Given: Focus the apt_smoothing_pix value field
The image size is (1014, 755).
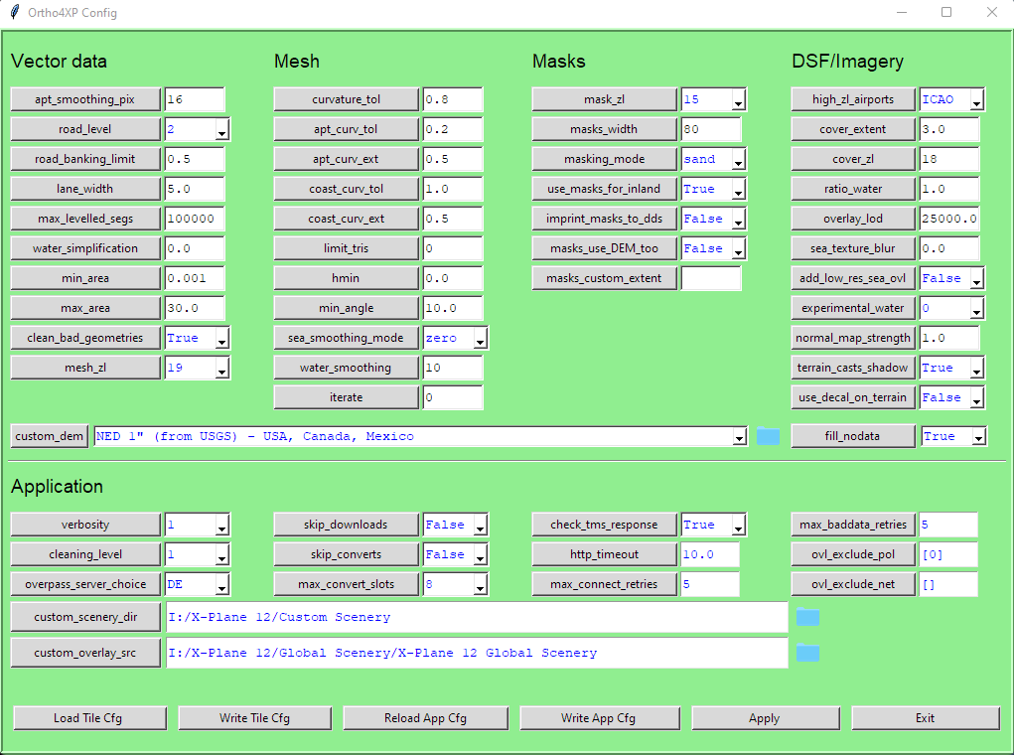Looking at the screenshot, I should click(195, 99).
